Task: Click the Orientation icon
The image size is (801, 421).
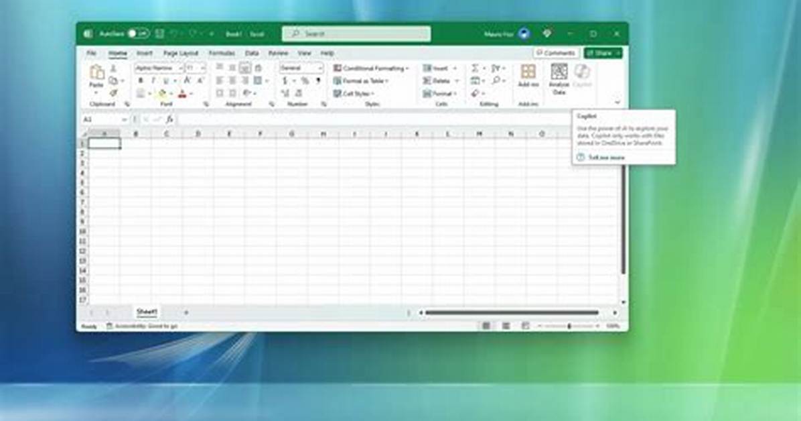Action: pyautogui.click(x=246, y=93)
